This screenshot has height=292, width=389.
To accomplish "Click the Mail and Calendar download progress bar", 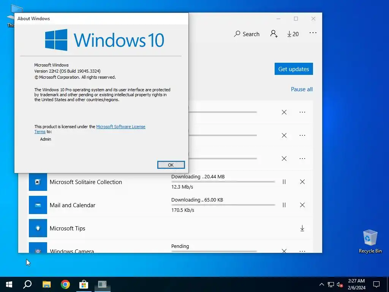I will click(223, 205).
